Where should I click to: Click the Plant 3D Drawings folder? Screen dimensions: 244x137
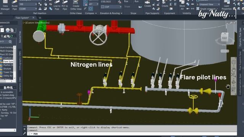6,54
